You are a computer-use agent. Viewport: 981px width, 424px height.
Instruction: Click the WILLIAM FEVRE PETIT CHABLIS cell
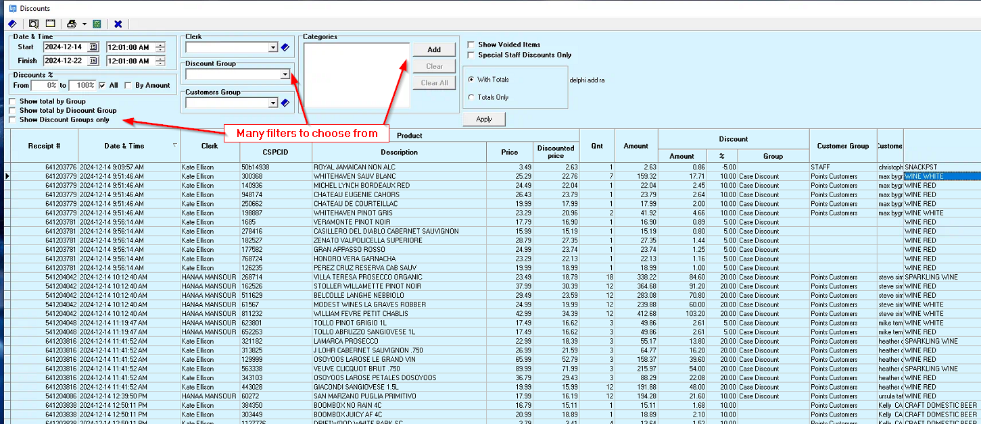[x=399, y=314]
